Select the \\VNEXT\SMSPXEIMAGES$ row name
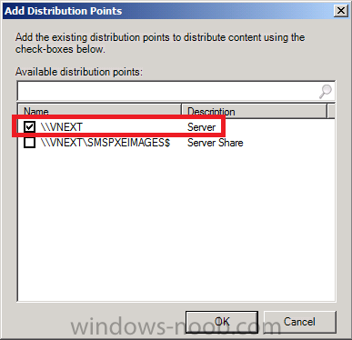 tap(106, 143)
